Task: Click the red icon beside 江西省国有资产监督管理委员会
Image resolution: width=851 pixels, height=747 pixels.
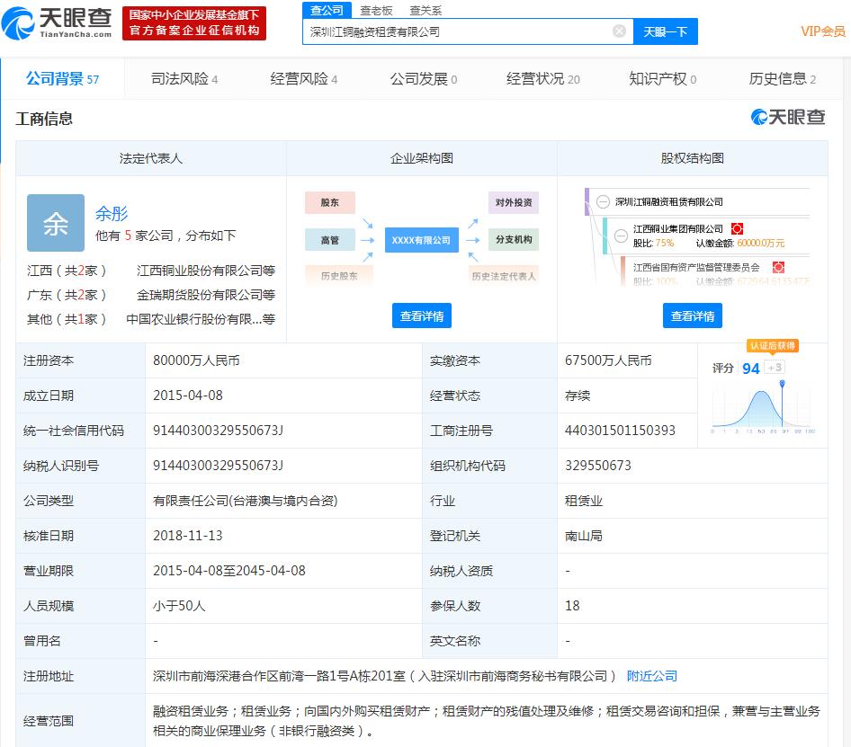Action: tap(778, 268)
